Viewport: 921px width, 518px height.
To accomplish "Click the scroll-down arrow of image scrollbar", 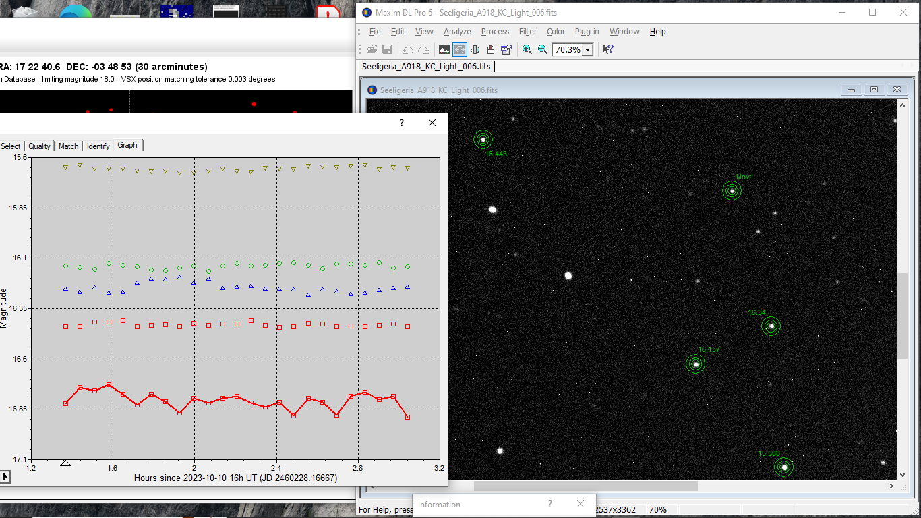I will pos(902,474).
